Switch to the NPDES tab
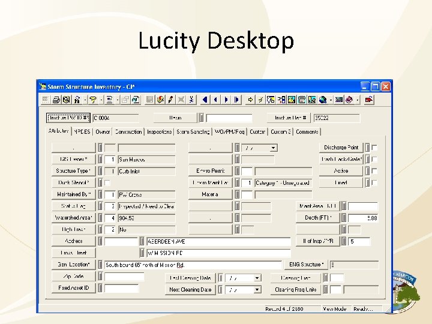Screen dimensions: 432x324 [x=82, y=131]
